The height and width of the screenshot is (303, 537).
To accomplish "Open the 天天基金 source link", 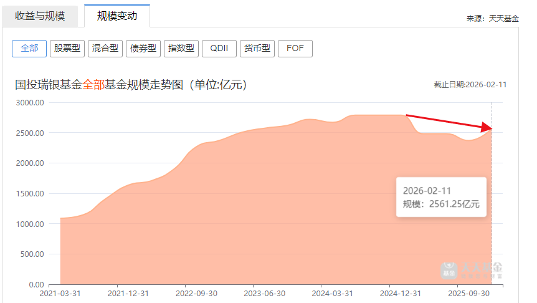I will [x=503, y=19].
